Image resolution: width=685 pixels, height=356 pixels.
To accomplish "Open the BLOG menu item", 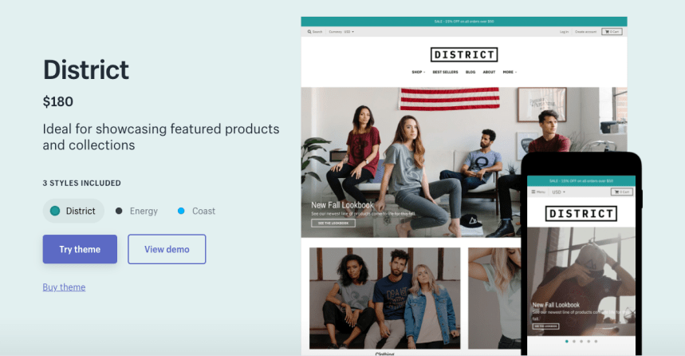I will point(470,72).
